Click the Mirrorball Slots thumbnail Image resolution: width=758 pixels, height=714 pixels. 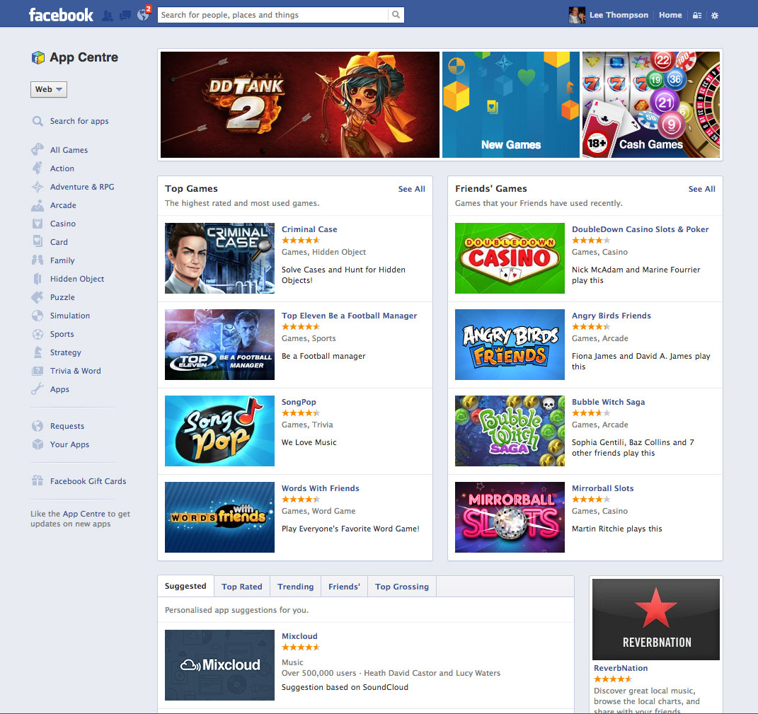coord(510,517)
